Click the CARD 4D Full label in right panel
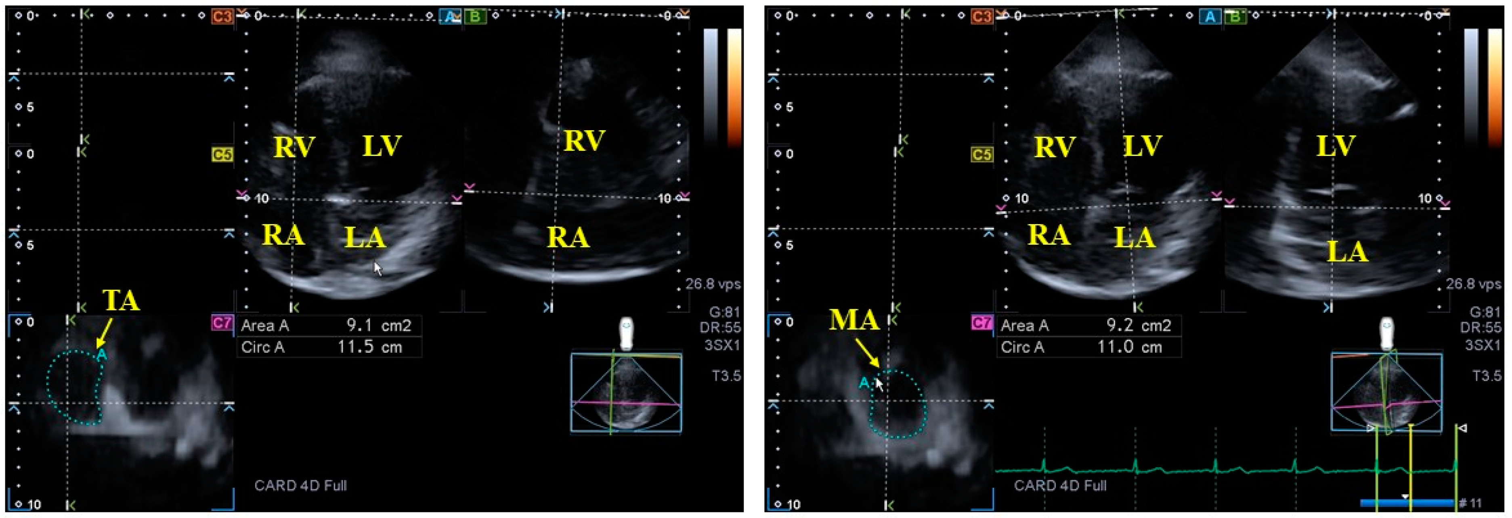Viewport: 1512px width, 518px height. click(1060, 486)
